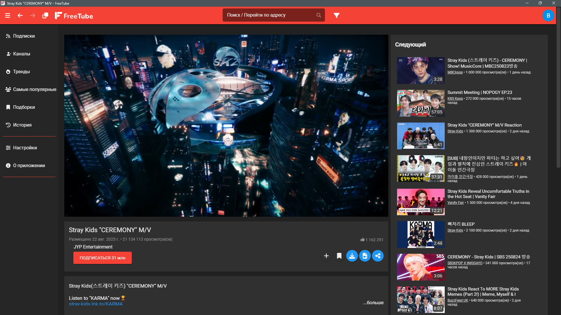
Task: Click the plus add-to-playlist icon
Action: pos(326,256)
